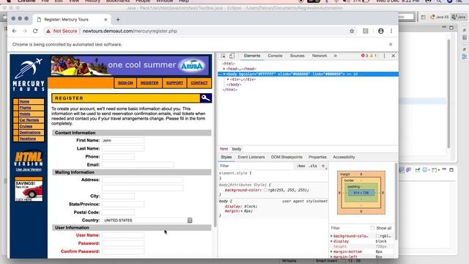Click into the Last Name field

coord(123,148)
